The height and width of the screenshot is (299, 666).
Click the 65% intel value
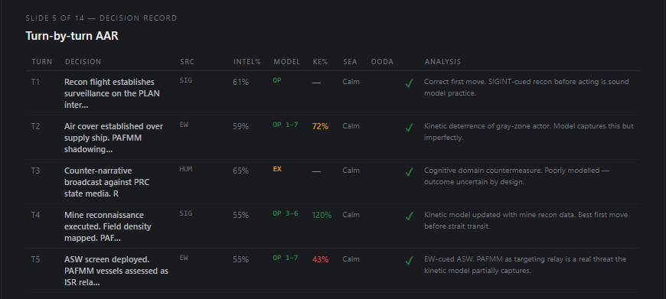click(x=241, y=171)
